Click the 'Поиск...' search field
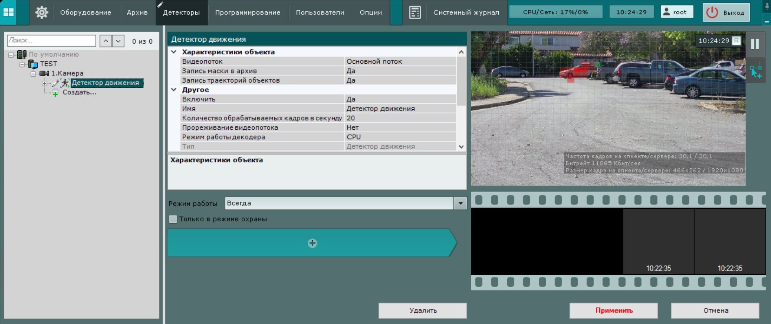The height and width of the screenshot is (324, 771). tap(51, 40)
